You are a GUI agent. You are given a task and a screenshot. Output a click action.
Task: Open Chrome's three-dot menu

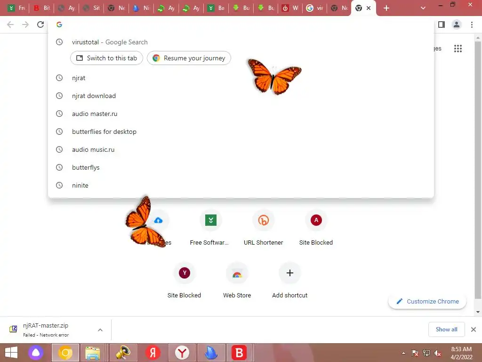[472, 25]
